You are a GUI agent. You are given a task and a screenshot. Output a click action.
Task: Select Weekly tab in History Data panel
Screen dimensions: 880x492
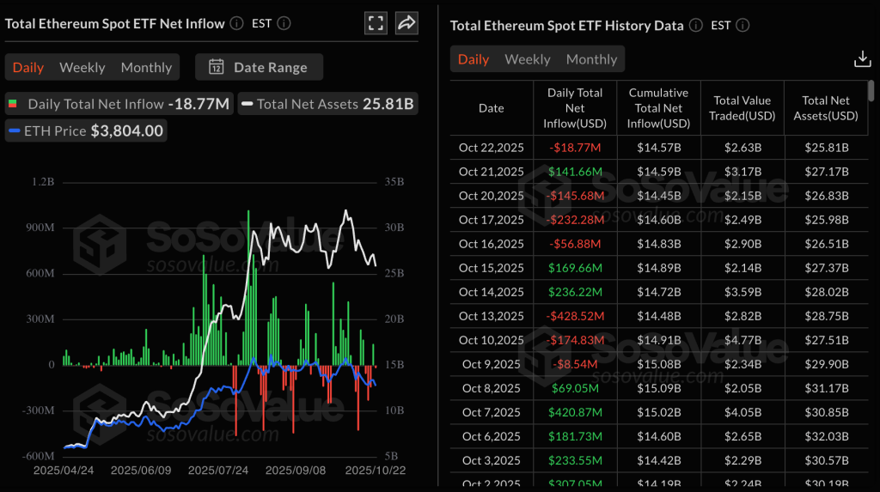click(x=527, y=59)
